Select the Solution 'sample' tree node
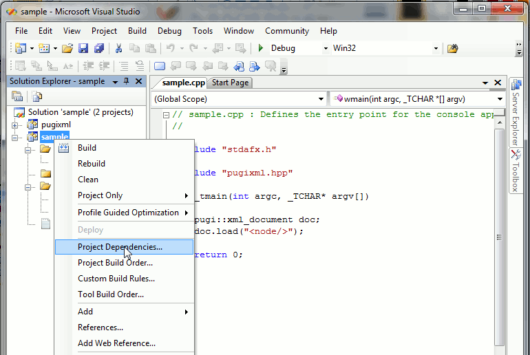Screen dimensions: 530x355 (x=80, y=112)
